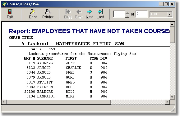Close the Course/Class/JSA window
The height and width of the screenshot is (117, 180).
[x=172, y=4]
